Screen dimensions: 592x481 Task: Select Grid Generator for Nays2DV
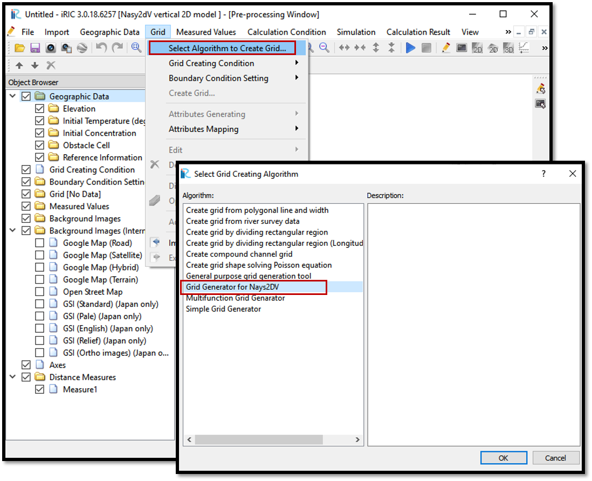[273, 287]
